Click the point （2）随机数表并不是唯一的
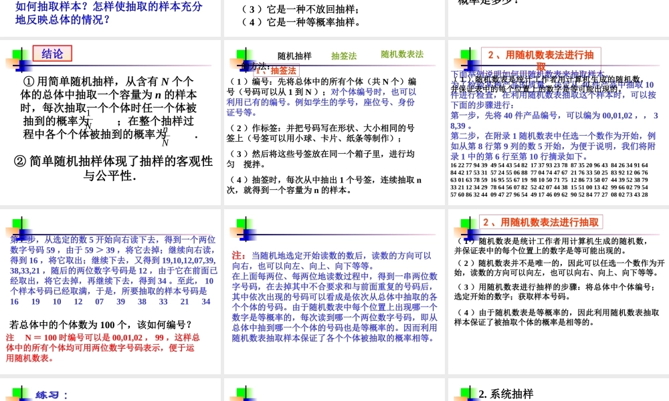Image resolution: width=669 pixels, height=401 pixels. click(559, 267)
